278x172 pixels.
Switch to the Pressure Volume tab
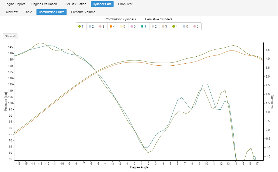click(83, 12)
